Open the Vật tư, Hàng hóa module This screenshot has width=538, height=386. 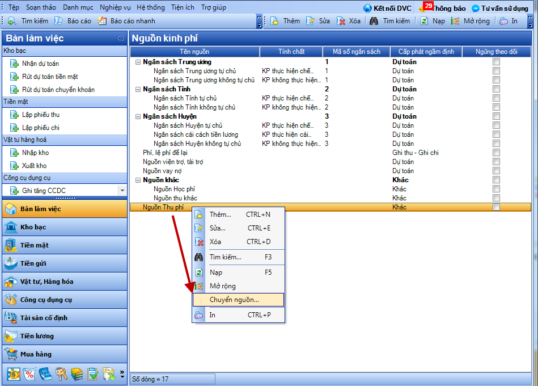65,282
